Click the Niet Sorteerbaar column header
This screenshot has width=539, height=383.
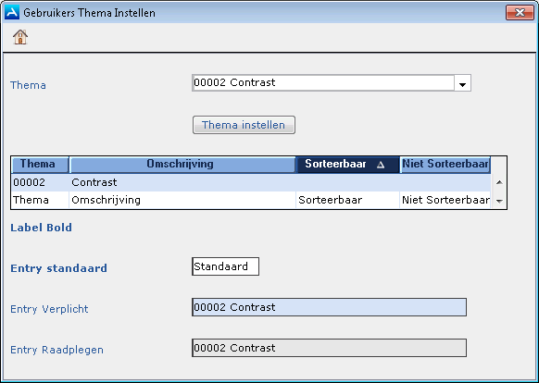(x=445, y=164)
